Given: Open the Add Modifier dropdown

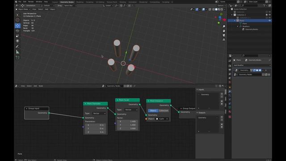Looking at the screenshot, I should [252, 65].
